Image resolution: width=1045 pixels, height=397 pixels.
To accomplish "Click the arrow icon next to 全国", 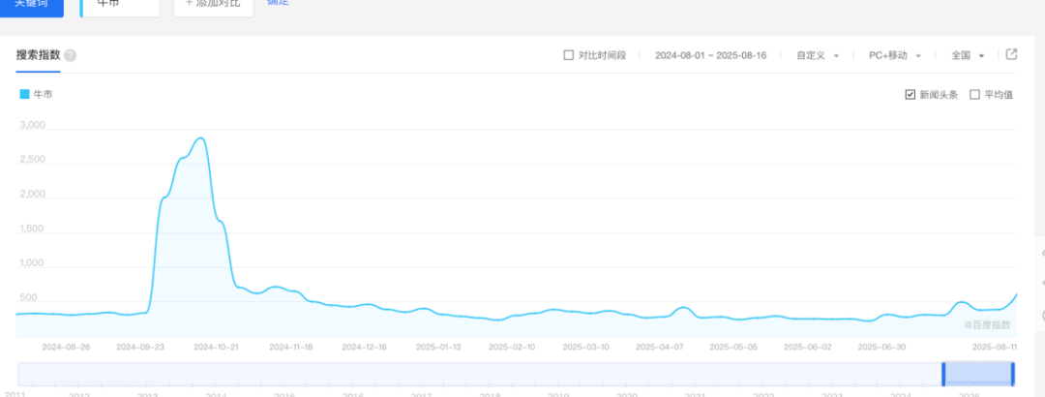I will [982, 56].
